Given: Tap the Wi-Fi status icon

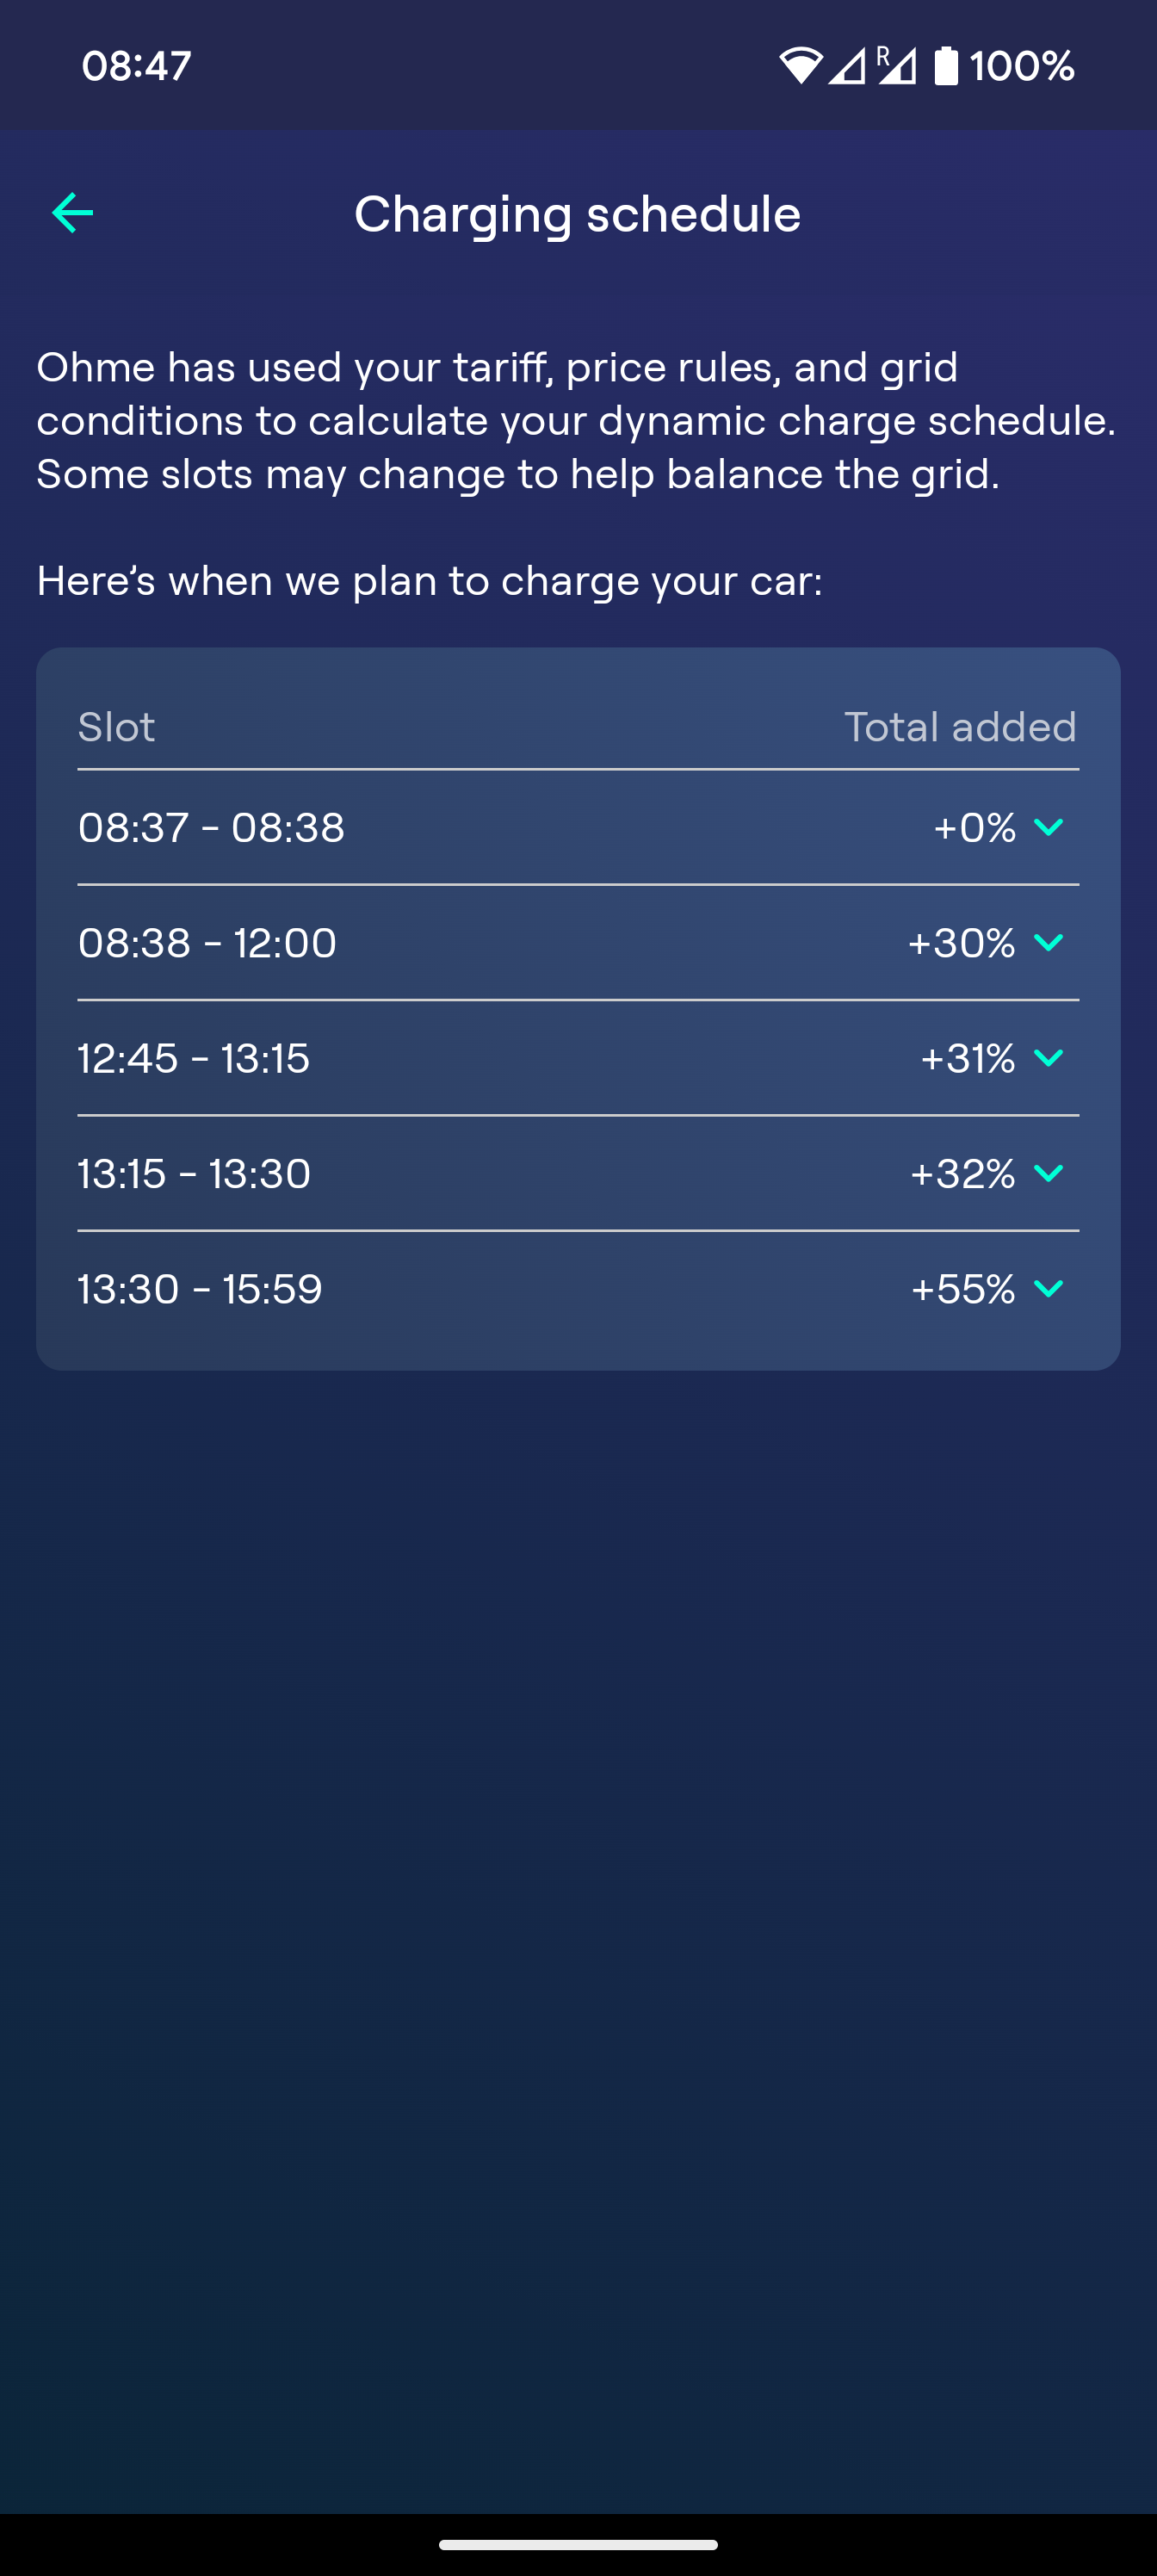Looking at the screenshot, I should tap(800, 66).
